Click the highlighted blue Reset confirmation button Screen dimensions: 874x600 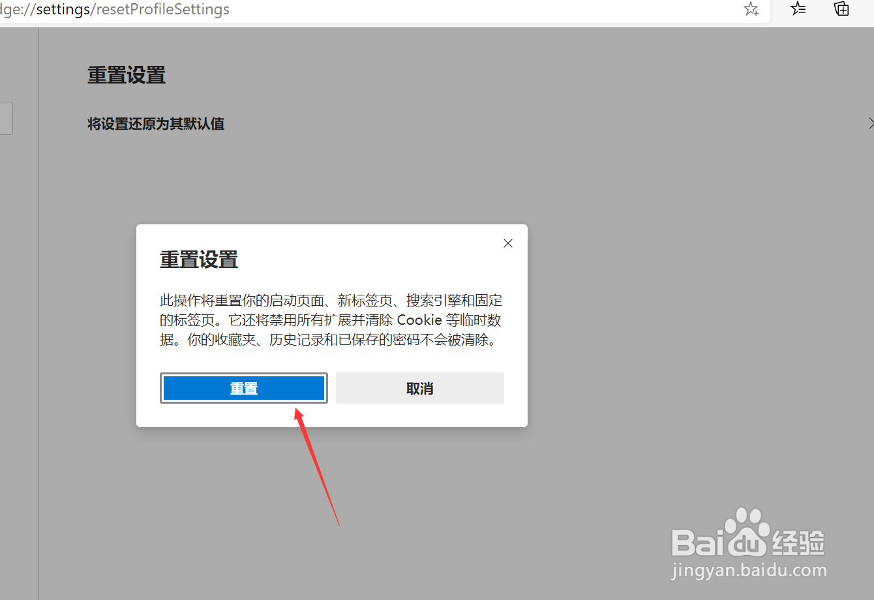pos(243,387)
